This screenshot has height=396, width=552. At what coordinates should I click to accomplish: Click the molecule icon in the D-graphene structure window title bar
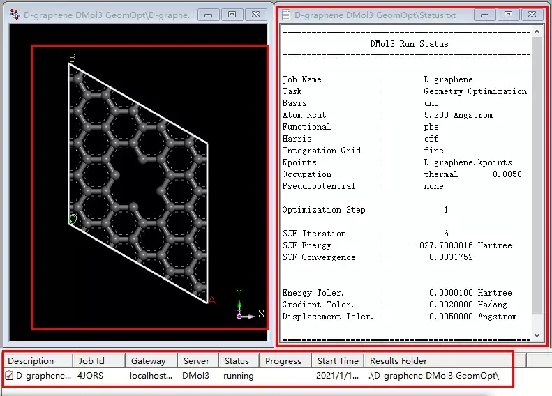pyautogui.click(x=15, y=14)
